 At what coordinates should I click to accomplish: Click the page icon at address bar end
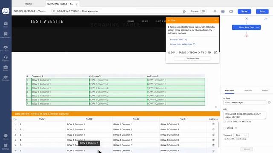coord(184,11)
